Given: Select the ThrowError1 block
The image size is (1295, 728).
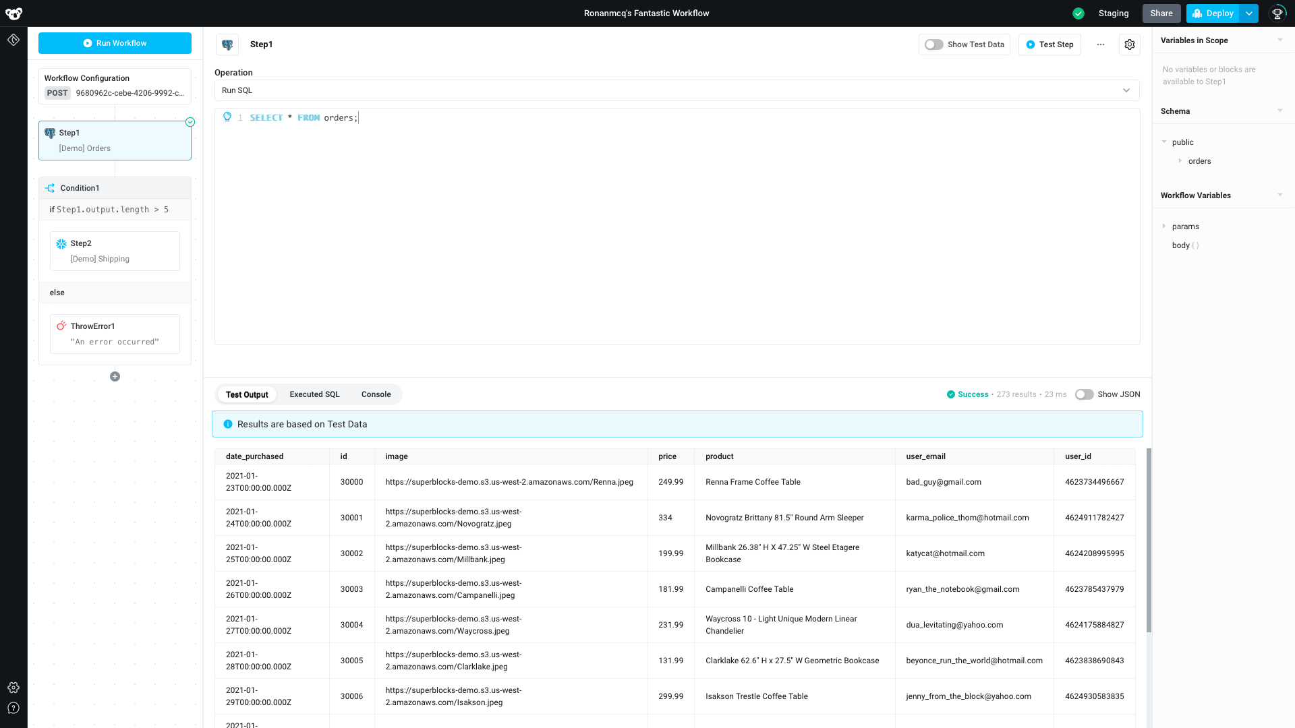Looking at the screenshot, I should [115, 334].
